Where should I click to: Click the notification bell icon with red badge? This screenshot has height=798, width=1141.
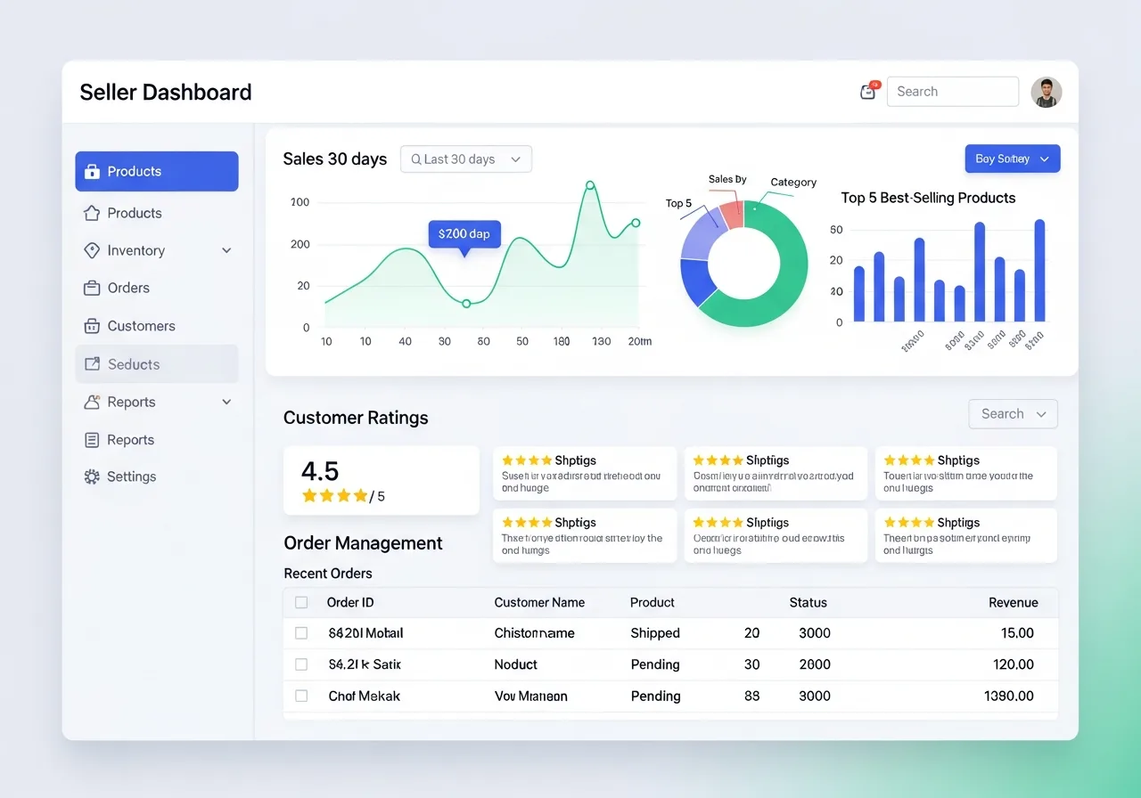pyautogui.click(x=868, y=91)
